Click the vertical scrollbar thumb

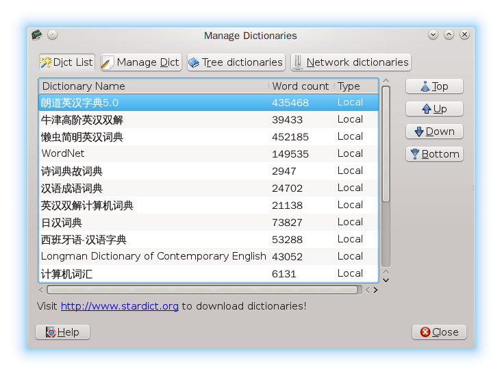pyautogui.click(x=386, y=144)
